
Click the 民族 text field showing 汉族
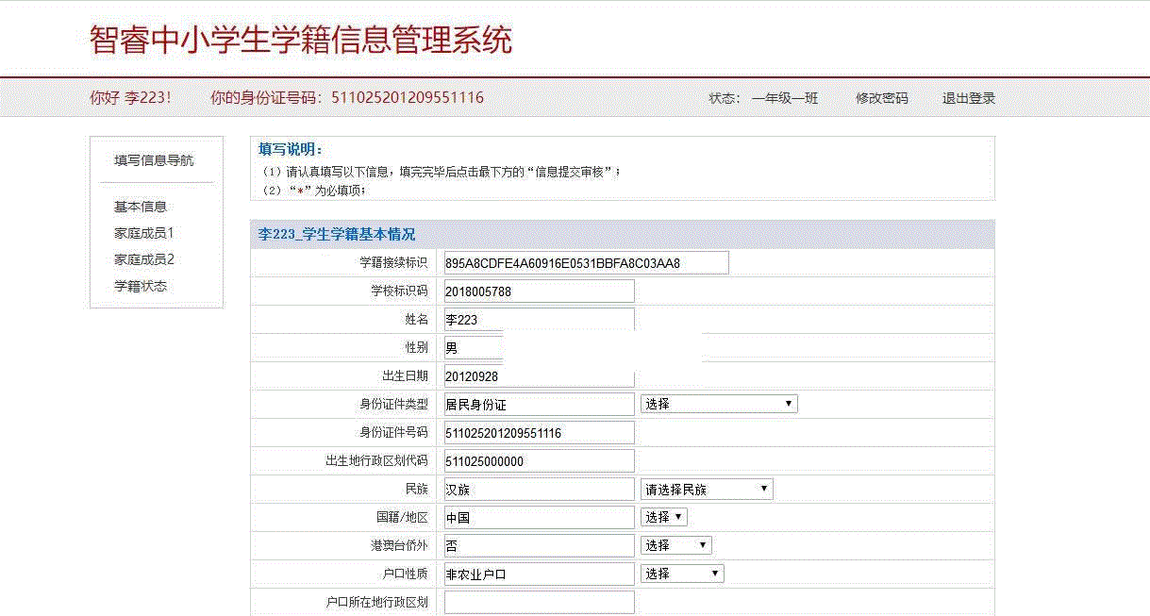(x=538, y=490)
